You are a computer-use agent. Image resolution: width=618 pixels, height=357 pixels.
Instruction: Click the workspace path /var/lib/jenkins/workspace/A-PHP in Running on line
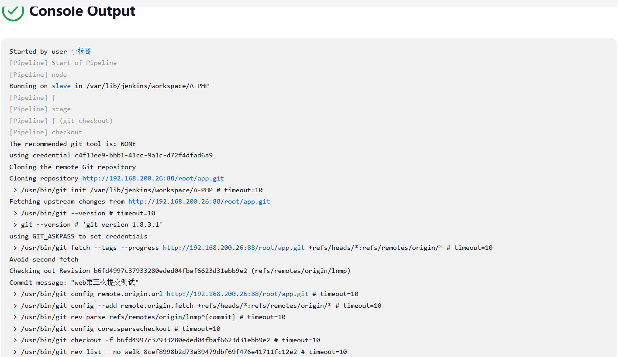coord(148,86)
